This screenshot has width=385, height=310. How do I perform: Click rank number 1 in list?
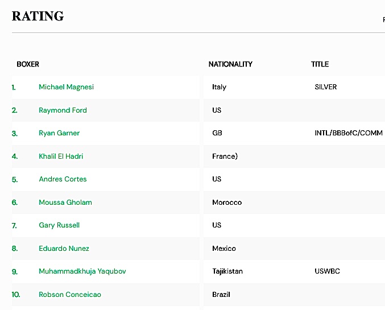14,88
